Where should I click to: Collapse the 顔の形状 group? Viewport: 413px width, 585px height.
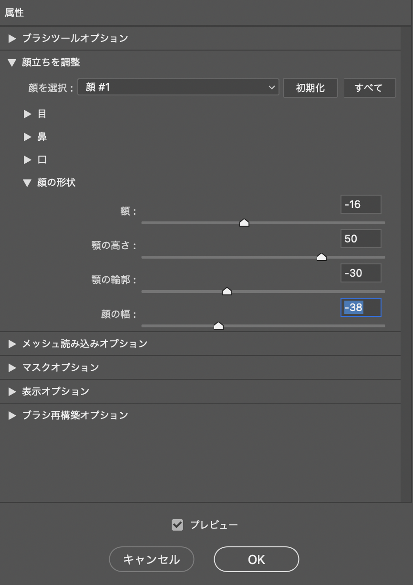click(x=28, y=183)
